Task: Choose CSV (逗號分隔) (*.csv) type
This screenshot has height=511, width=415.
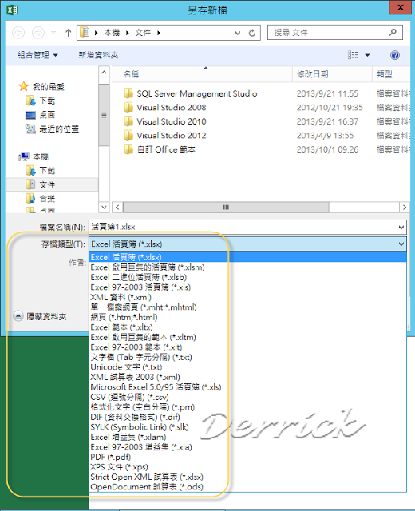Action: point(248,397)
